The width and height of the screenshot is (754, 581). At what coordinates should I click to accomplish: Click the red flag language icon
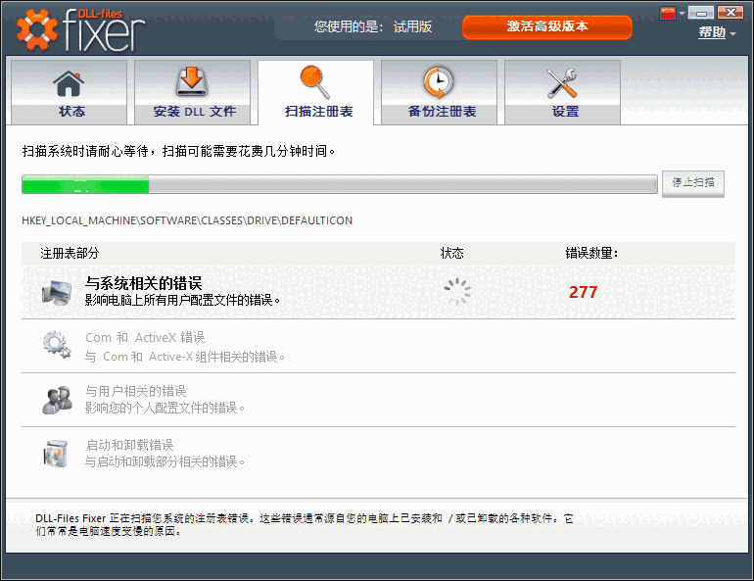click(x=668, y=13)
